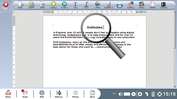Open the Symbols panel
Image resolution: width=177 pixels, height=99 pixels.
coord(163,5)
